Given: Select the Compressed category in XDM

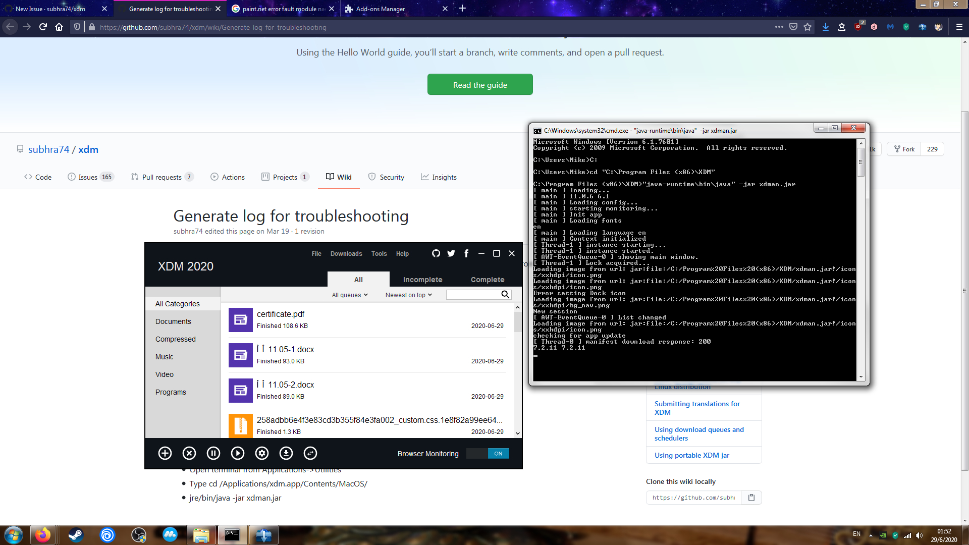Looking at the screenshot, I should 175,339.
